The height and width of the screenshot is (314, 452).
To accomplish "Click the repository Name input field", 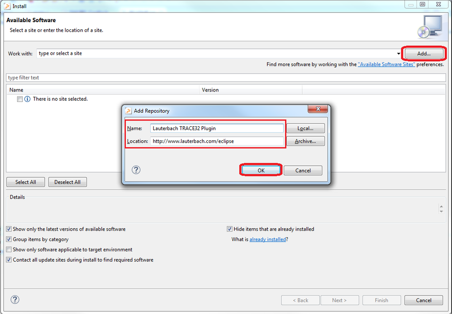I will point(217,128).
